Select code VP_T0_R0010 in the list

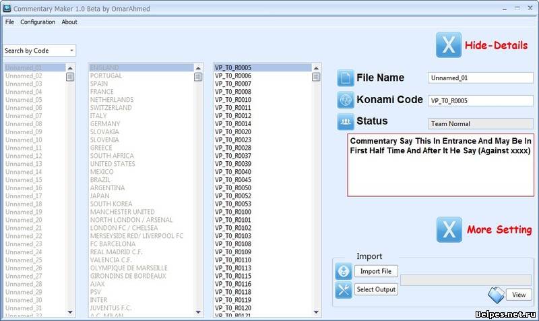(263, 100)
